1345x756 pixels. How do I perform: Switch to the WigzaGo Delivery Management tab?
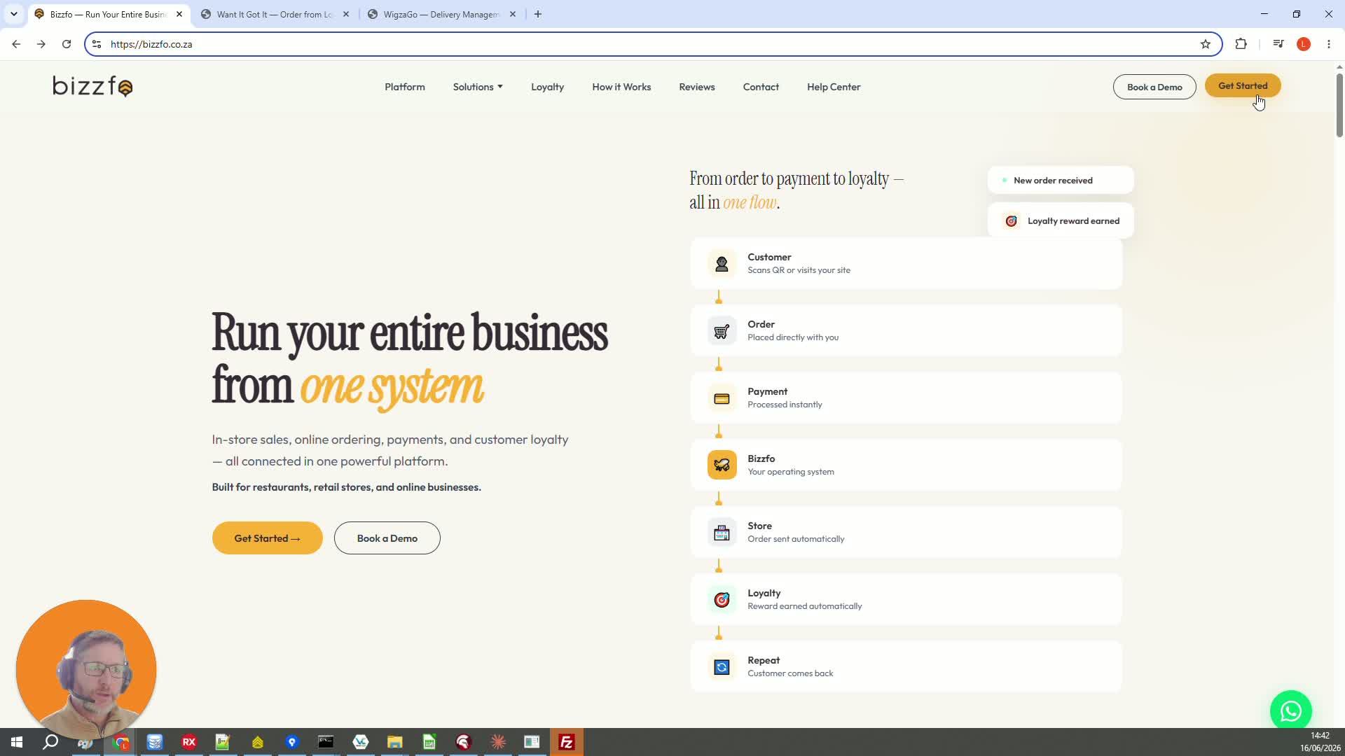tap(441, 14)
